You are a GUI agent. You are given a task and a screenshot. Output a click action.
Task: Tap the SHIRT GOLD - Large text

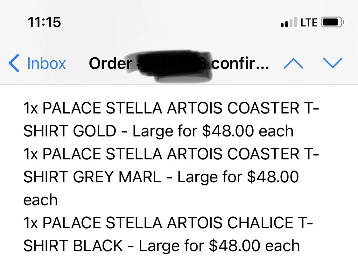tap(100, 131)
